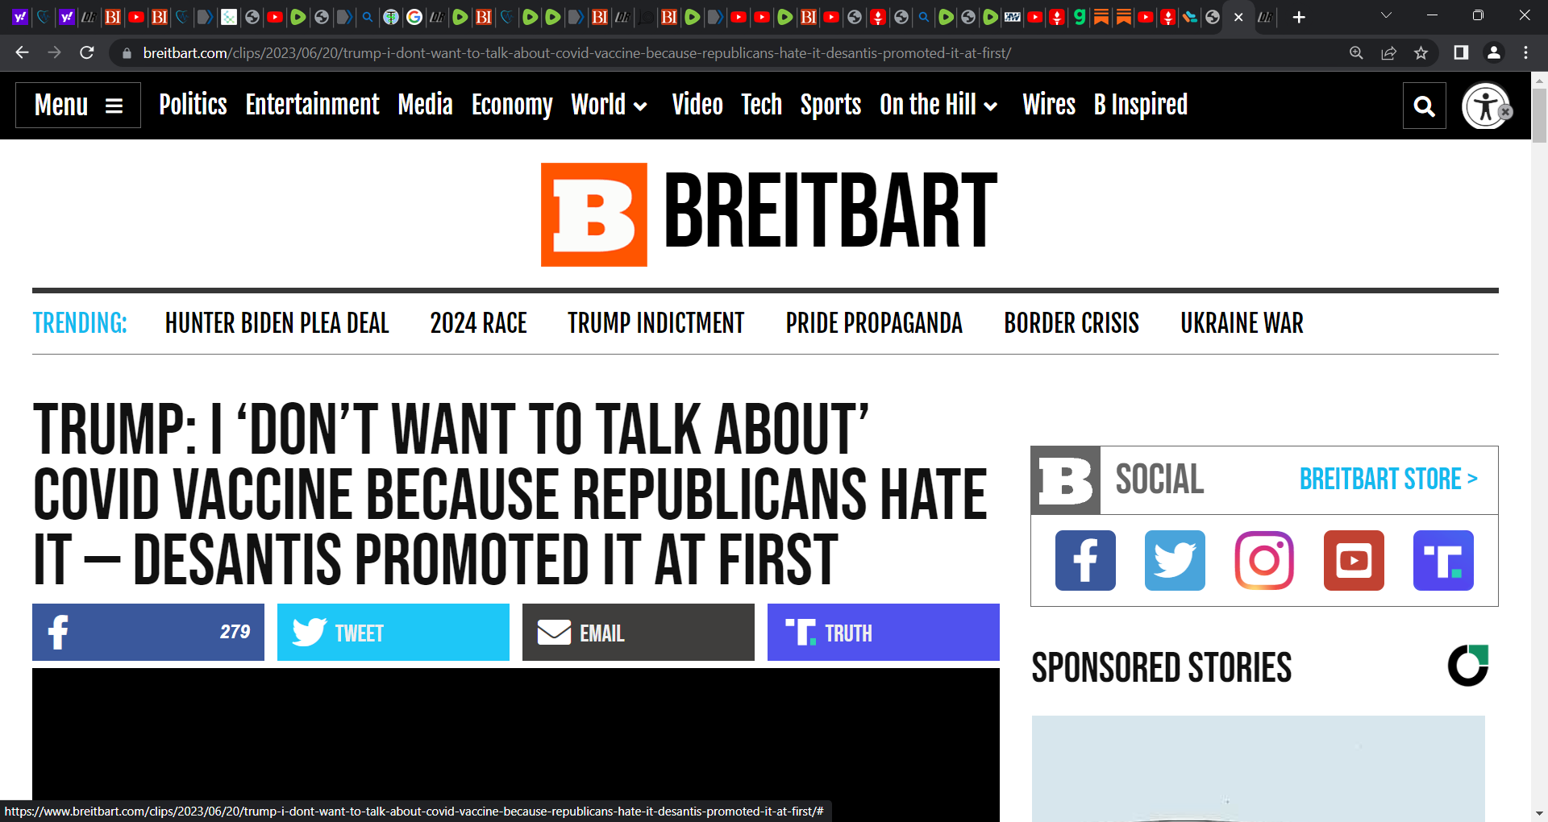Open a new browser tab with plus
This screenshot has width=1548, height=822.
tap(1299, 17)
